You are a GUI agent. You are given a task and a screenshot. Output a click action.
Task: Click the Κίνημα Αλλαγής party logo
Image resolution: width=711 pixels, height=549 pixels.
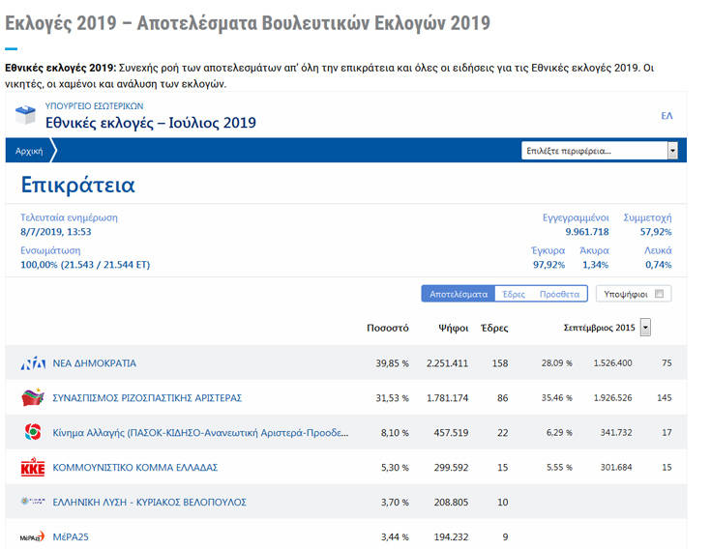33,432
